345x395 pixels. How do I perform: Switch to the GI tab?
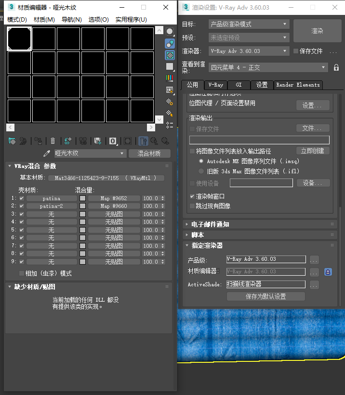click(239, 85)
